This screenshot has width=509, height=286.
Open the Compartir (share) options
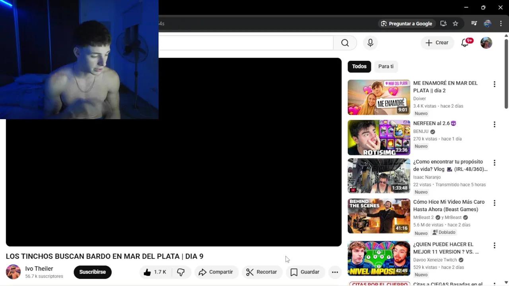pos(216,272)
